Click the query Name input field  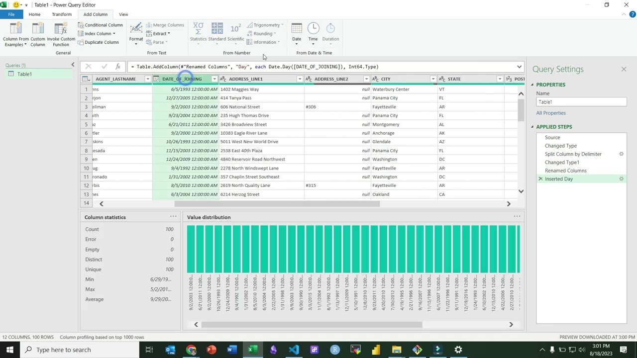tap(581, 102)
